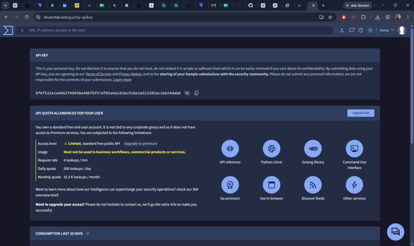Switch to the LinkedIn tab
This screenshot has height=246, width=414.
point(65,5)
